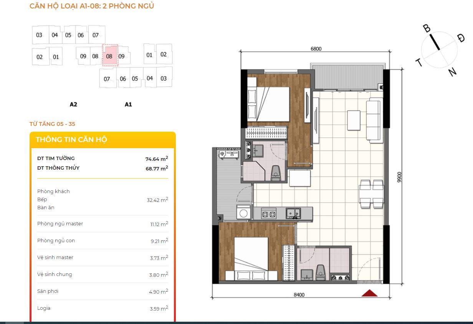Screen dimensions: 473x324
Task: Select the 8400 dimension label
Action: [x=299, y=295]
